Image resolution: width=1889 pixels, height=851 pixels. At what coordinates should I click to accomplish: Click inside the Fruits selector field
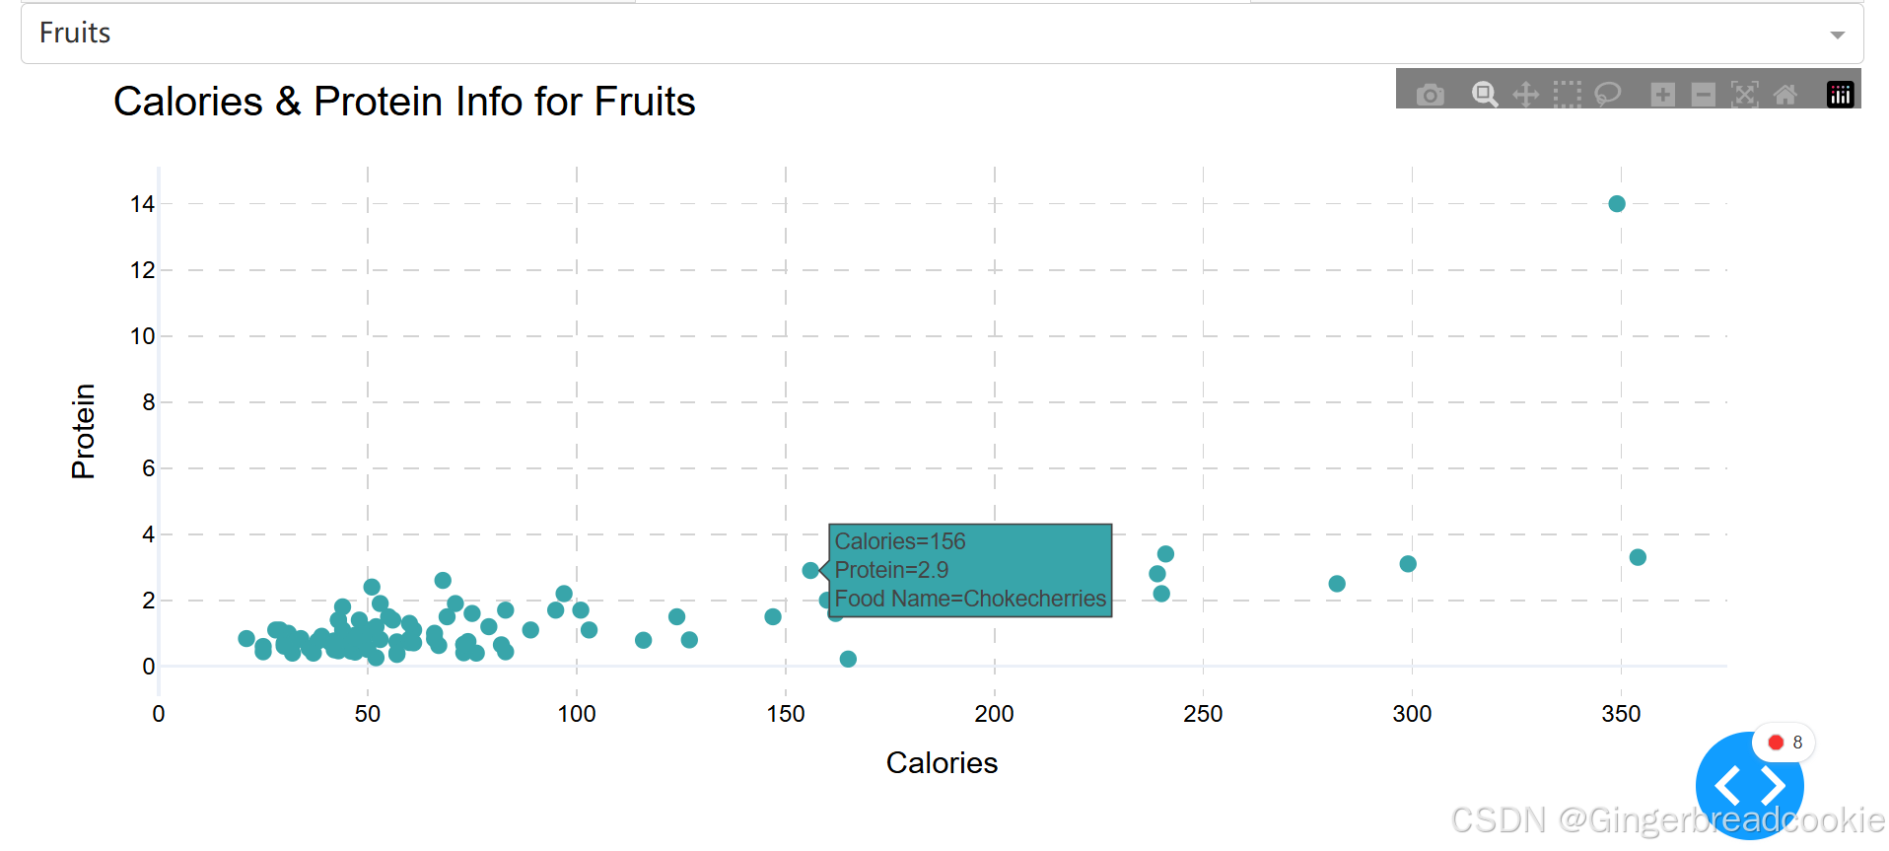(x=394, y=33)
